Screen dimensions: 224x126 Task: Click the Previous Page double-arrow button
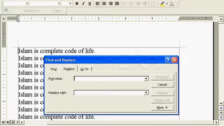pos(221,108)
